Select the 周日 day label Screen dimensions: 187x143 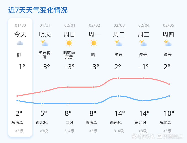(69, 34)
